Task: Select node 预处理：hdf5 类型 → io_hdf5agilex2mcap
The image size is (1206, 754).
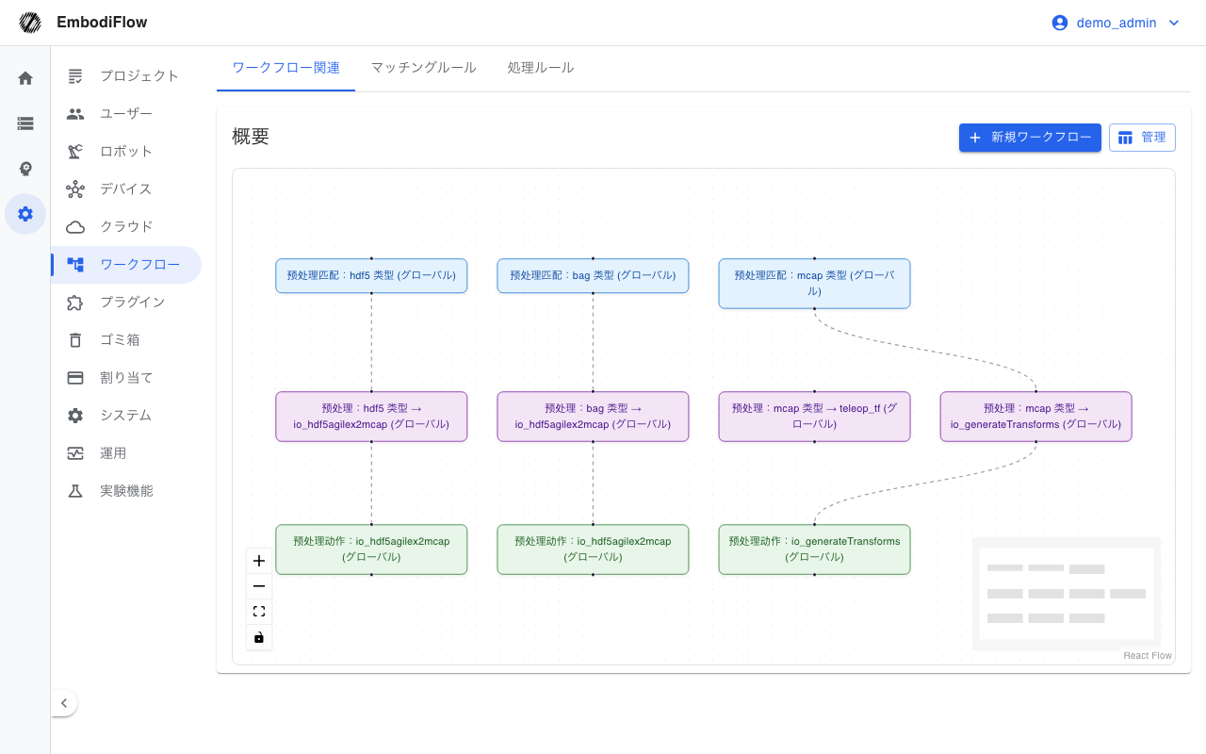Action: click(x=371, y=417)
